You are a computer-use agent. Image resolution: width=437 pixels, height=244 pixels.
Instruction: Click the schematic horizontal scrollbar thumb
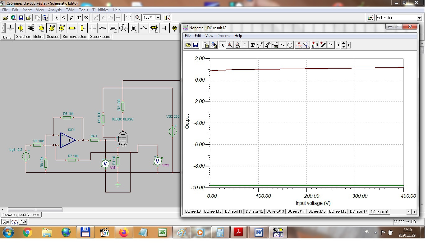(35, 210)
